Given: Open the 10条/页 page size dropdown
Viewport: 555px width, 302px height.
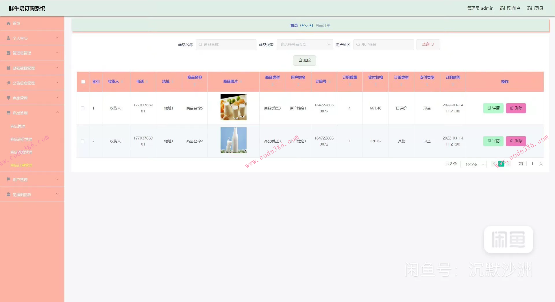Looking at the screenshot, I should point(473,164).
